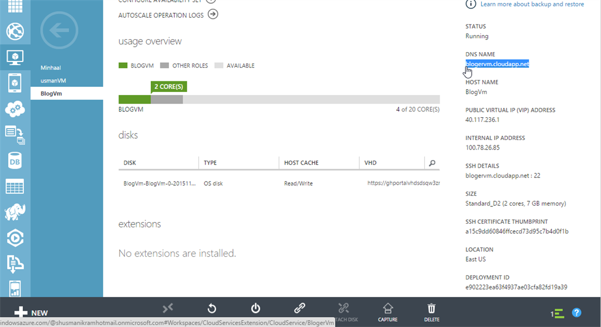
Task: Capture the VM image
Action: [x=387, y=312]
